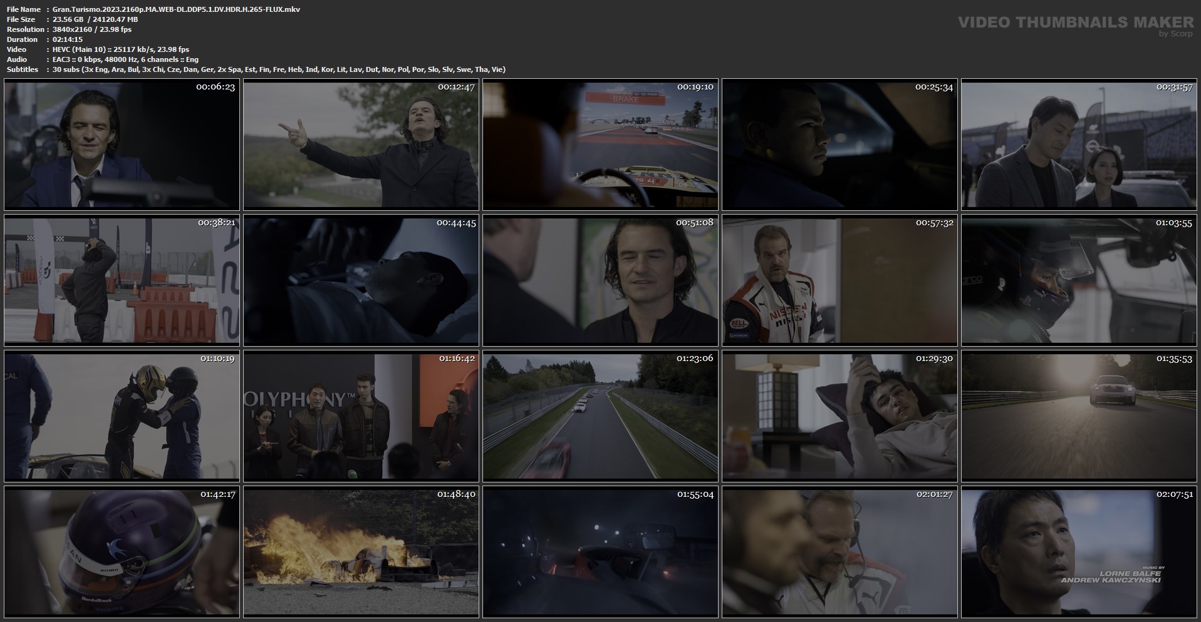Viewport: 1201px width, 622px height.
Task: Pick the race track frame at 01:23:06
Action: pyautogui.click(x=600, y=416)
